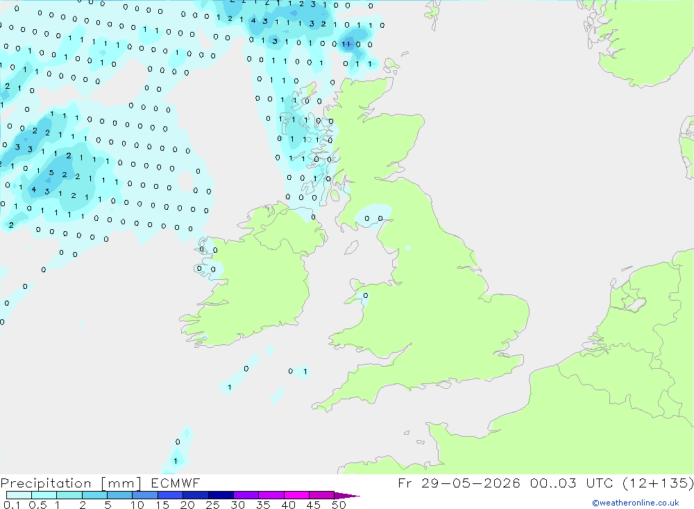
Task: Click the '(12+135)' forecast offset text
Action: [659, 483]
